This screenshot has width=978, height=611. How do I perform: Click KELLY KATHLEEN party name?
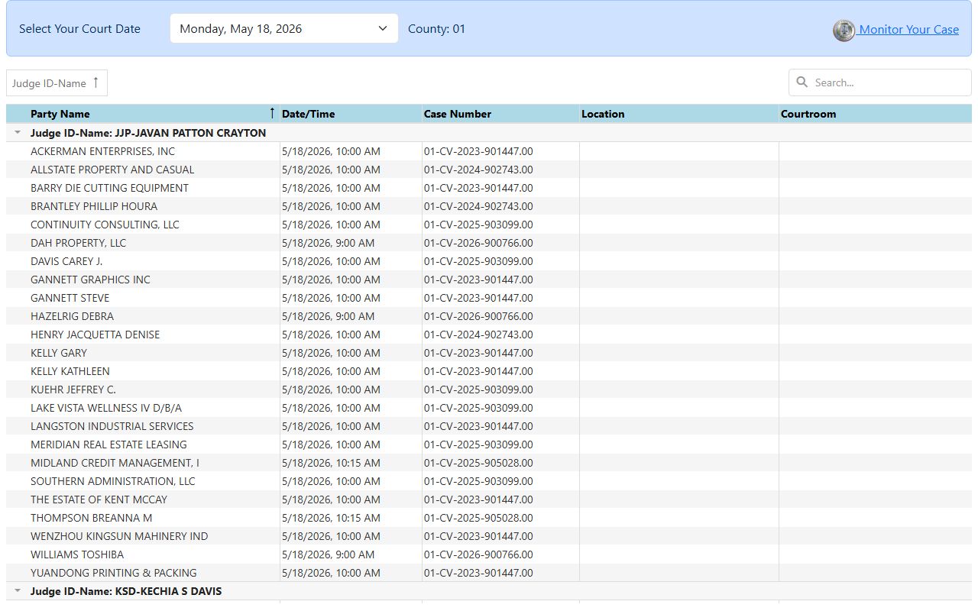pos(70,371)
